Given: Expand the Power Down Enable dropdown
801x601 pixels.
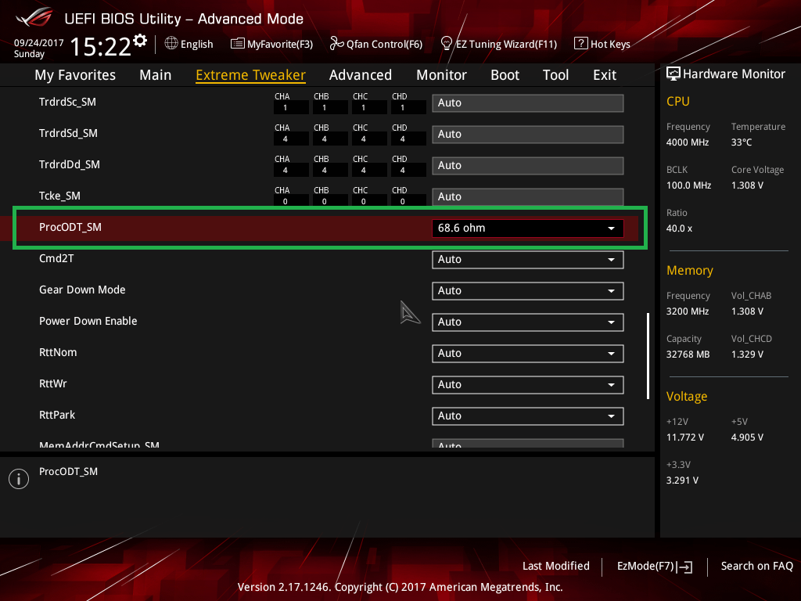Looking at the screenshot, I should coord(528,322).
